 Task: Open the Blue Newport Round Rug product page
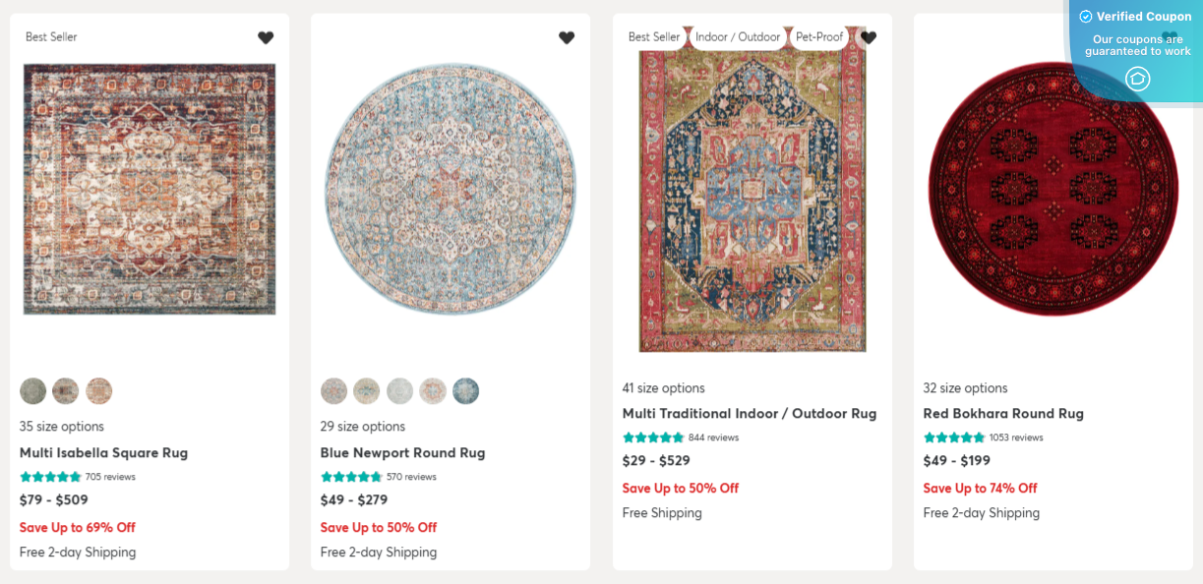coord(402,452)
